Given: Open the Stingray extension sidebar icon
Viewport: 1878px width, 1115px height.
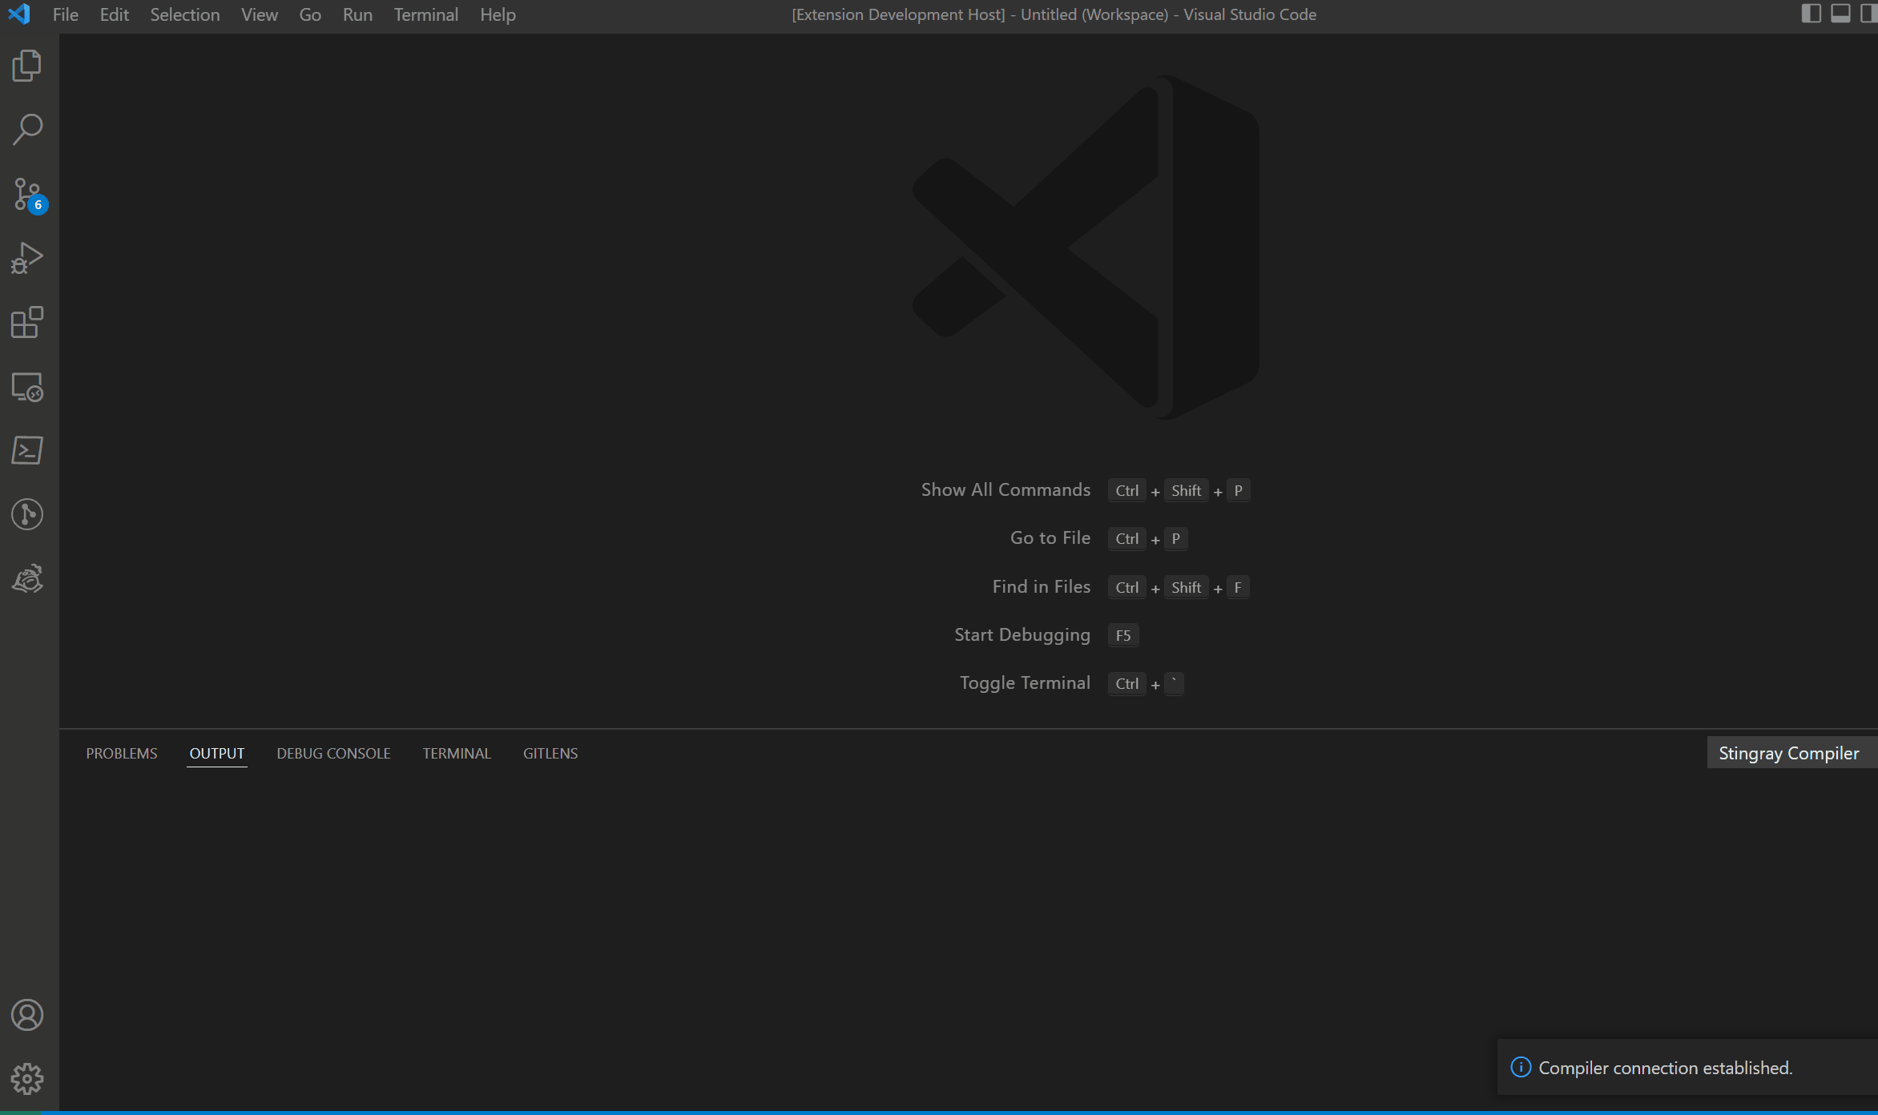Looking at the screenshot, I should point(27,578).
